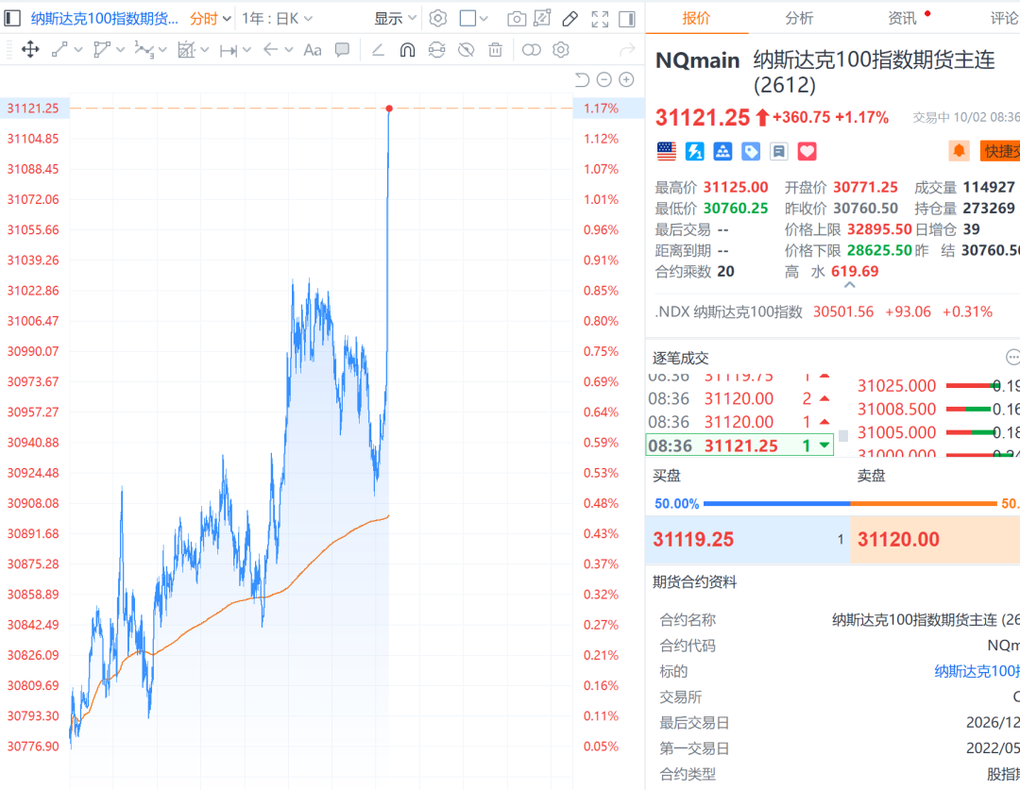Image resolution: width=1020 pixels, height=790 pixels.
Task: Switch to the 报价 tab
Action: tap(696, 18)
